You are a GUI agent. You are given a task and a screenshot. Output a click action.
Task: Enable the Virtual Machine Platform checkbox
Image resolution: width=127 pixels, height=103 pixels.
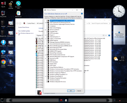pyautogui.click(x=47, y=67)
